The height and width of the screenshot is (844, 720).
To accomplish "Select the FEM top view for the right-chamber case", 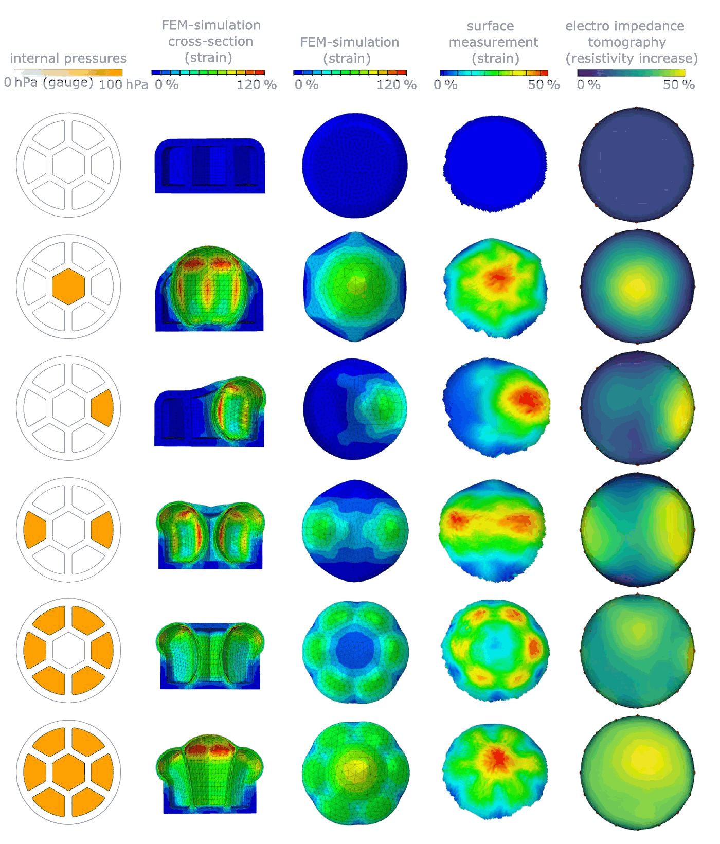I will (355, 409).
